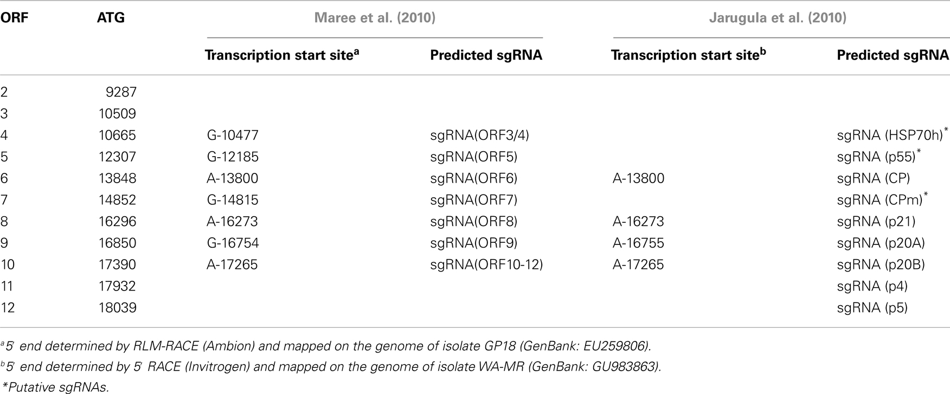Image resolution: width=950 pixels, height=394 pixels.
Task: Select the sgRNA (HSP70h) entry
Action: pos(890,135)
